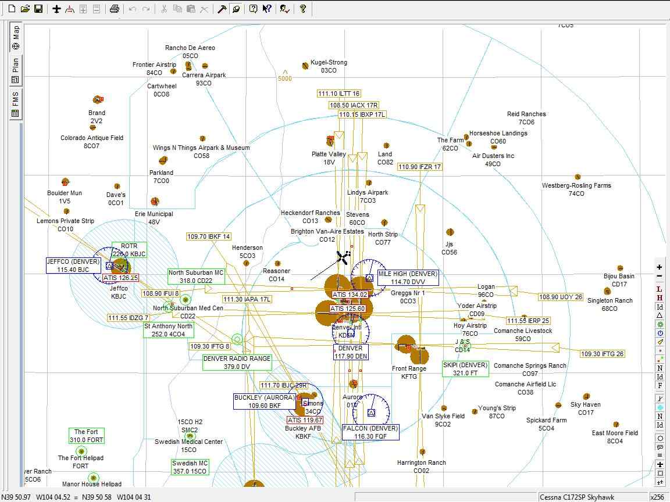Viewport: 670px width, 502px height.
Task: Click the New file toolbar icon
Action: (12, 9)
